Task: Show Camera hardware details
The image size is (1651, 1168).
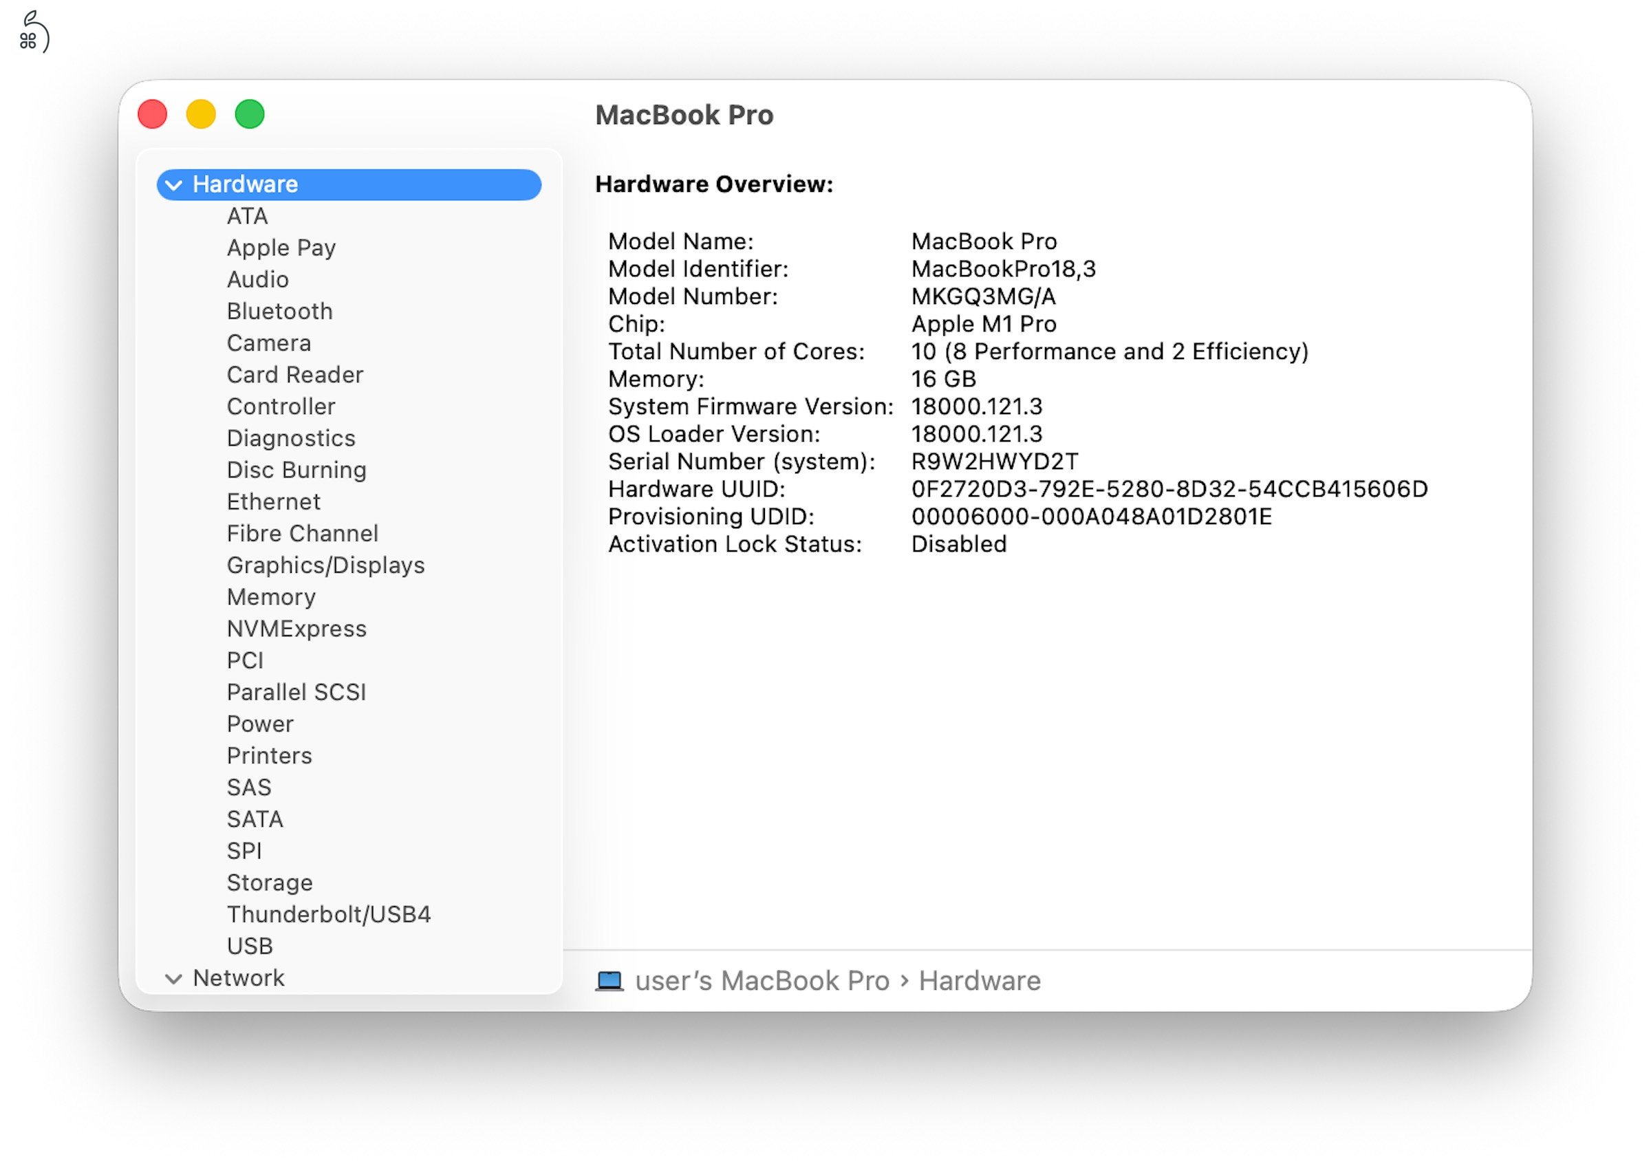Action: (269, 343)
